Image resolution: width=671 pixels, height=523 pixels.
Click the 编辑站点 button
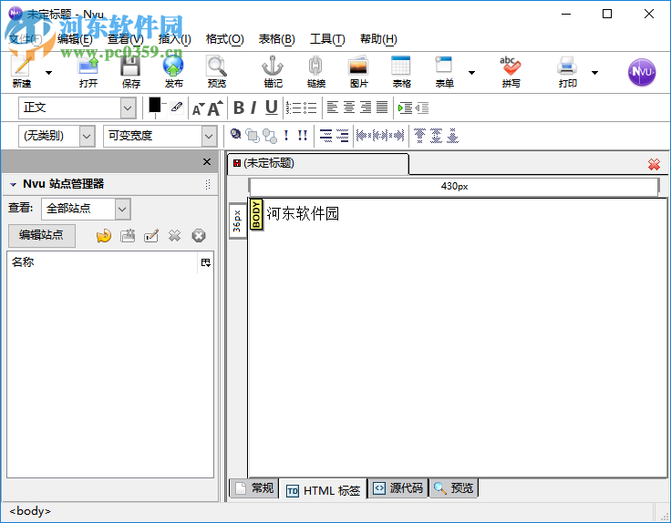pyautogui.click(x=41, y=235)
